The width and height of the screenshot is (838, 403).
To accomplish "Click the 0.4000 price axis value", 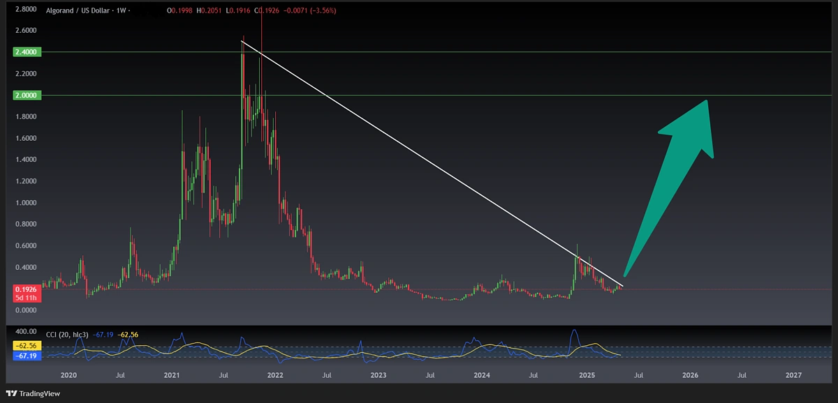I will coord(26,268).
